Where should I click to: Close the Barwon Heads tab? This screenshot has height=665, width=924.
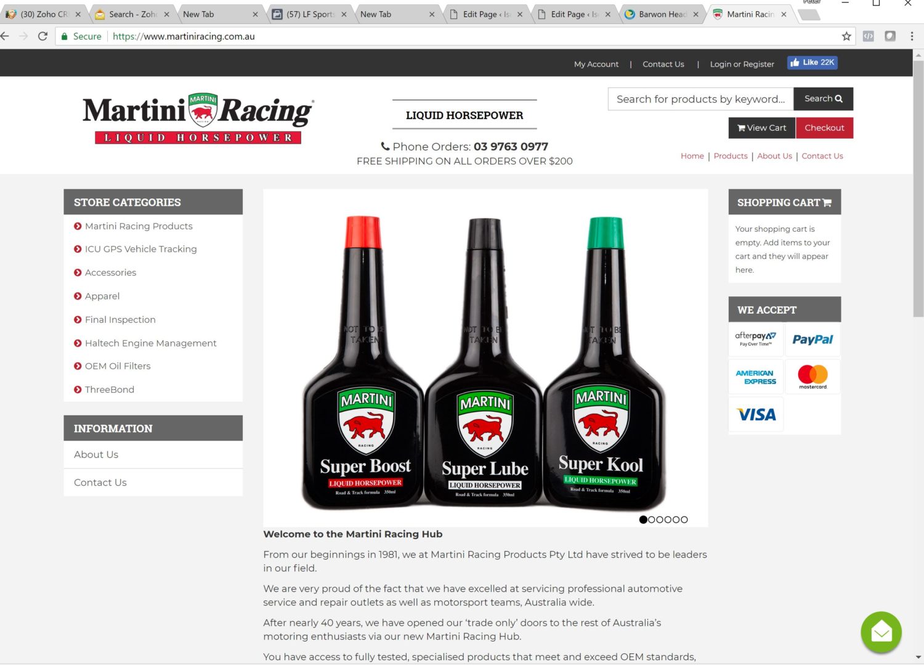(x=695, y=14)
